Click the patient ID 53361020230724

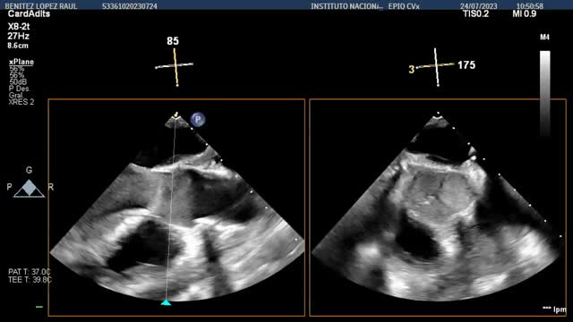click(130, 6)
